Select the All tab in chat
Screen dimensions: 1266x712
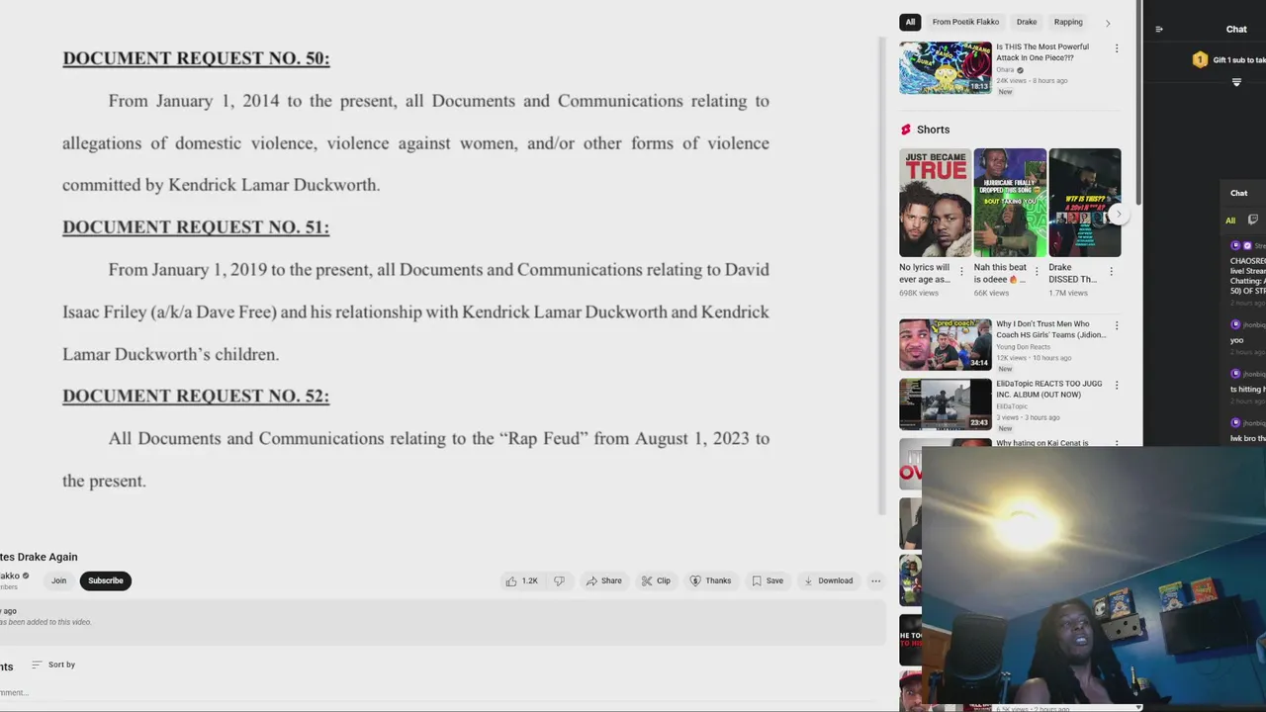tap(1230, 221)
